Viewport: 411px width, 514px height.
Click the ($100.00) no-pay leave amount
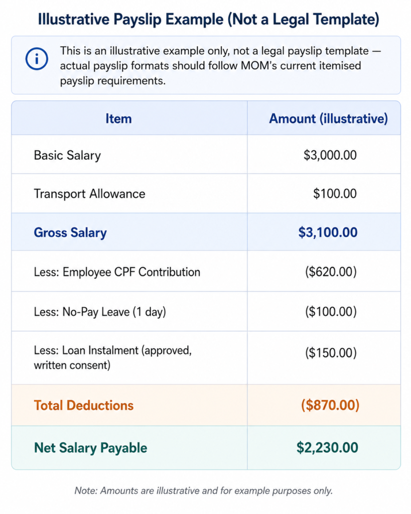click(331, 311)
